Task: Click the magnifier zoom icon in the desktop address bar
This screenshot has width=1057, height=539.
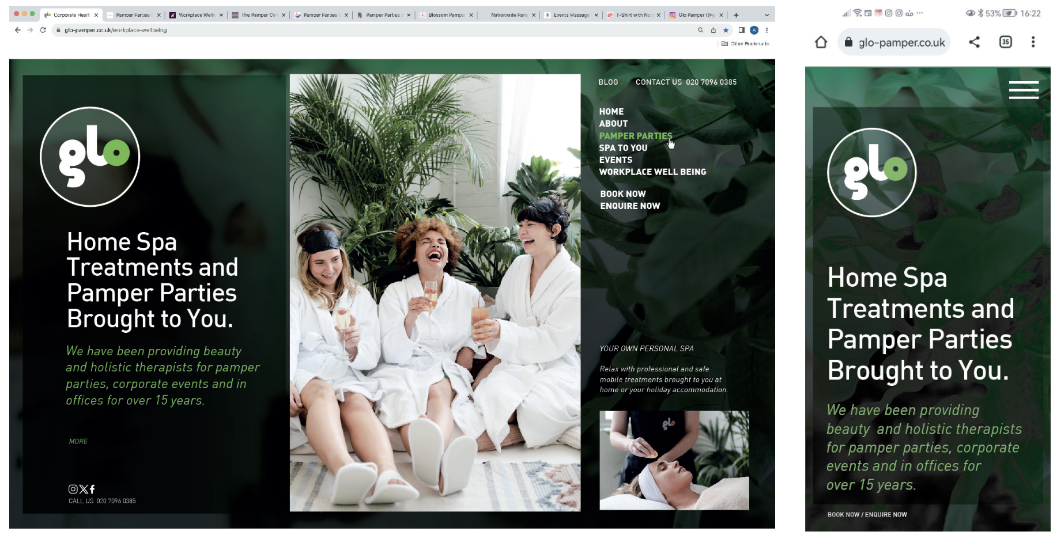Action: pyautogui.click(x=701, y=30)
